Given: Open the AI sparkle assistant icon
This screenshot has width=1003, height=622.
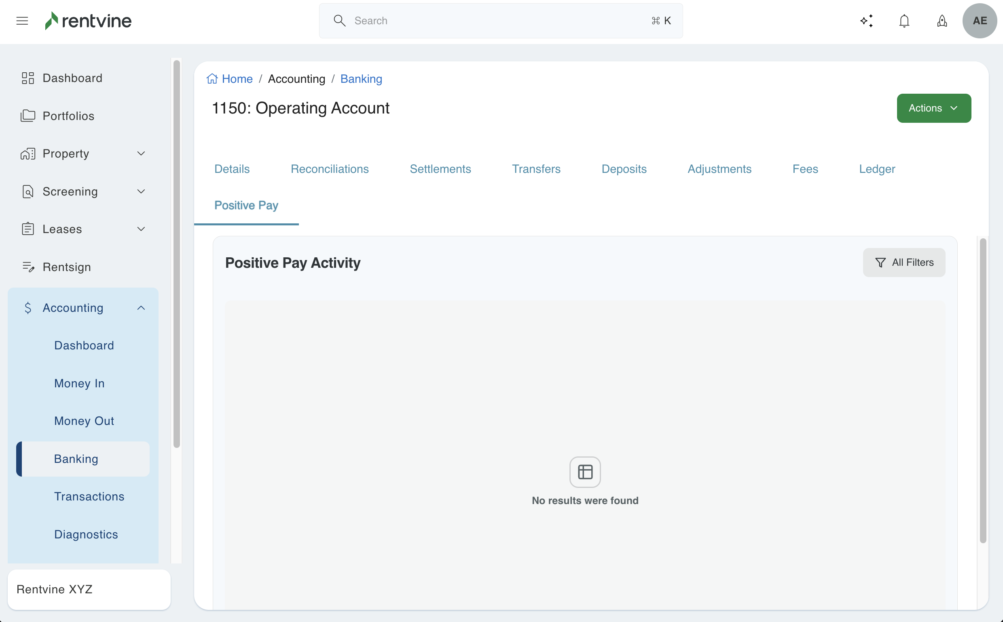Looking at the screenshot, I should (866, 21).
